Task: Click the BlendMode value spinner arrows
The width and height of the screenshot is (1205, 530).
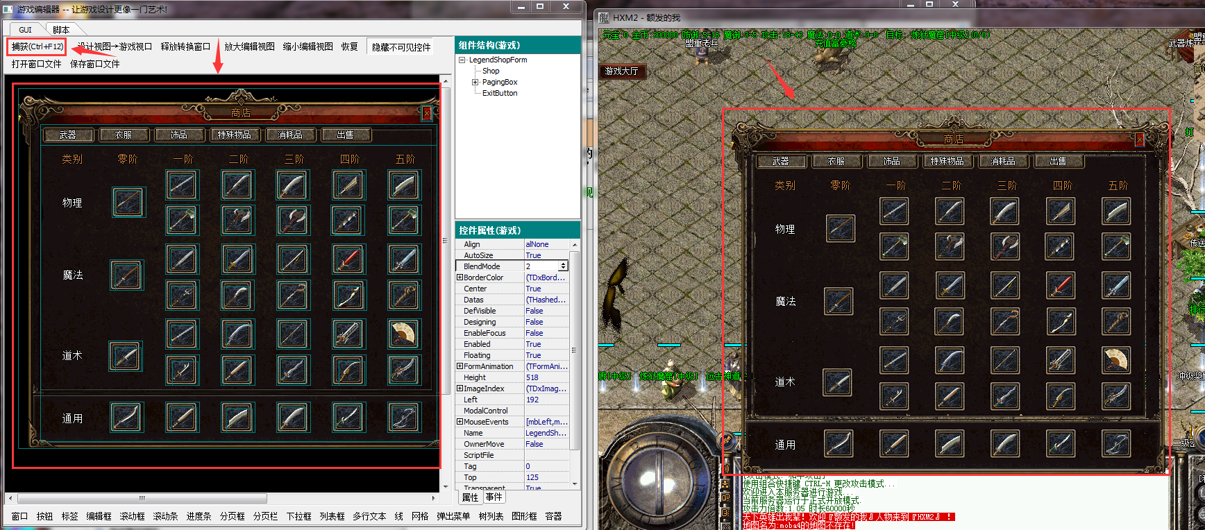Action: pyautogui.click(x=564, y=266)
